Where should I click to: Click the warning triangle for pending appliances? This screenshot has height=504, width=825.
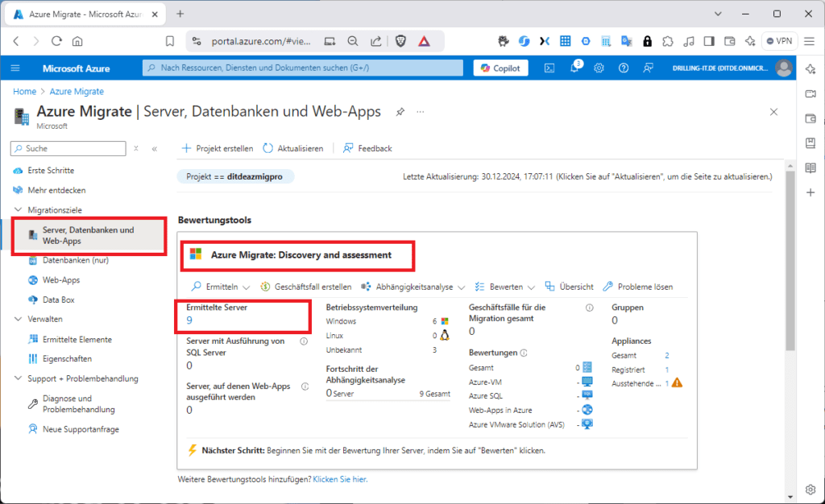(x=677, y=382)
